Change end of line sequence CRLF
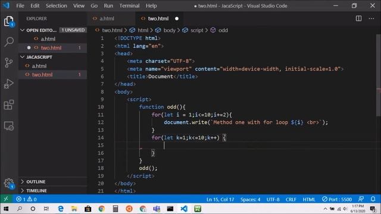The height and width of the screenshot is (214, 381). 291,200
